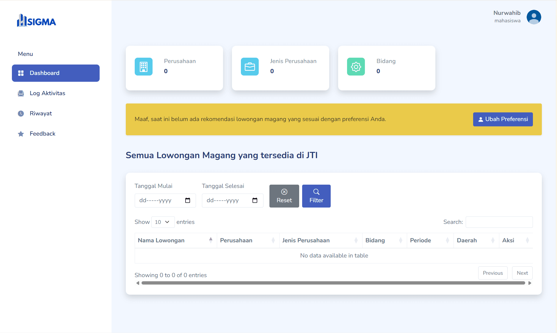Sort by Jenis Perusahaan column arrows
Image resolution: width=557 pixels, height=333 pixels.
[356, 240]
